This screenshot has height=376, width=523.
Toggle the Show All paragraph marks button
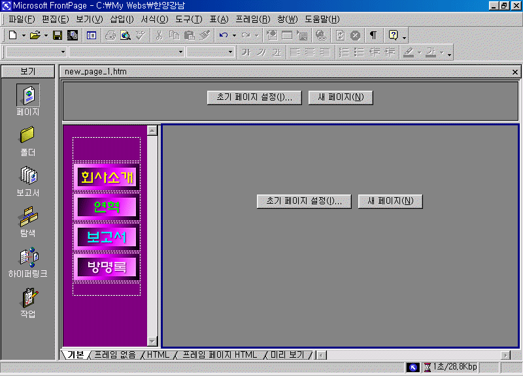click(373, 35)
